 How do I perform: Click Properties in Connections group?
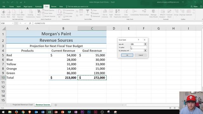(x=68, y=13)
